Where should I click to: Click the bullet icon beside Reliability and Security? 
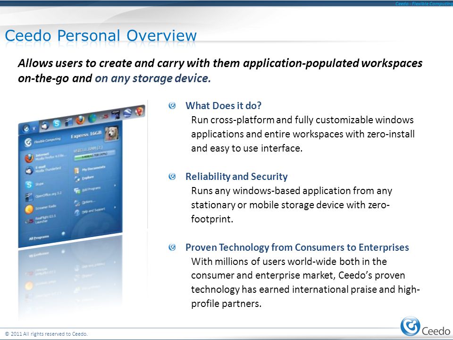pyautogui.click(x=172, y=176)
